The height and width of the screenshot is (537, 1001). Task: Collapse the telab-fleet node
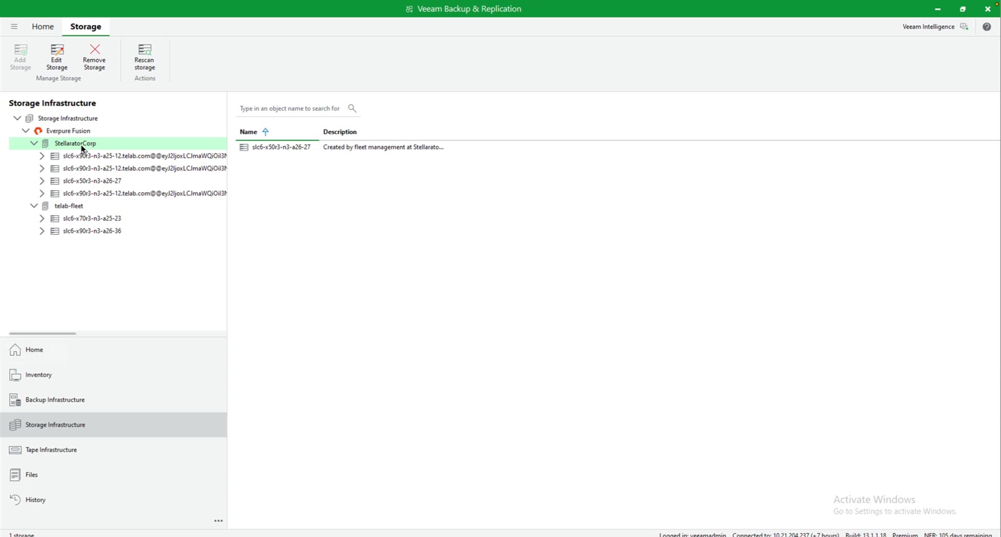(x=34, y=206)
